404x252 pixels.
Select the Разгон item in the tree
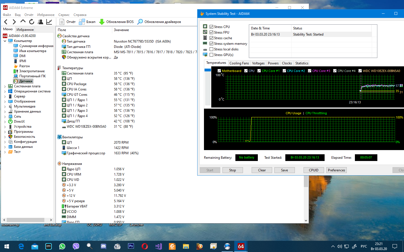24,66
